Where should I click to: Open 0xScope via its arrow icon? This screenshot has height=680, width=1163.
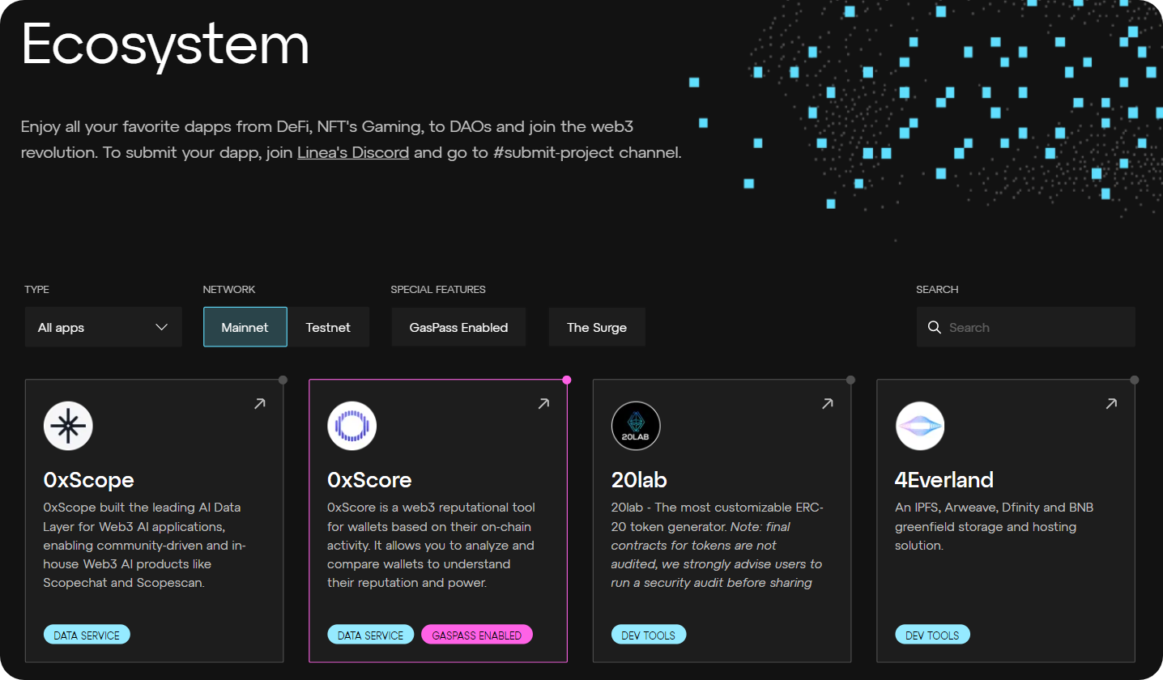point(259,403)
